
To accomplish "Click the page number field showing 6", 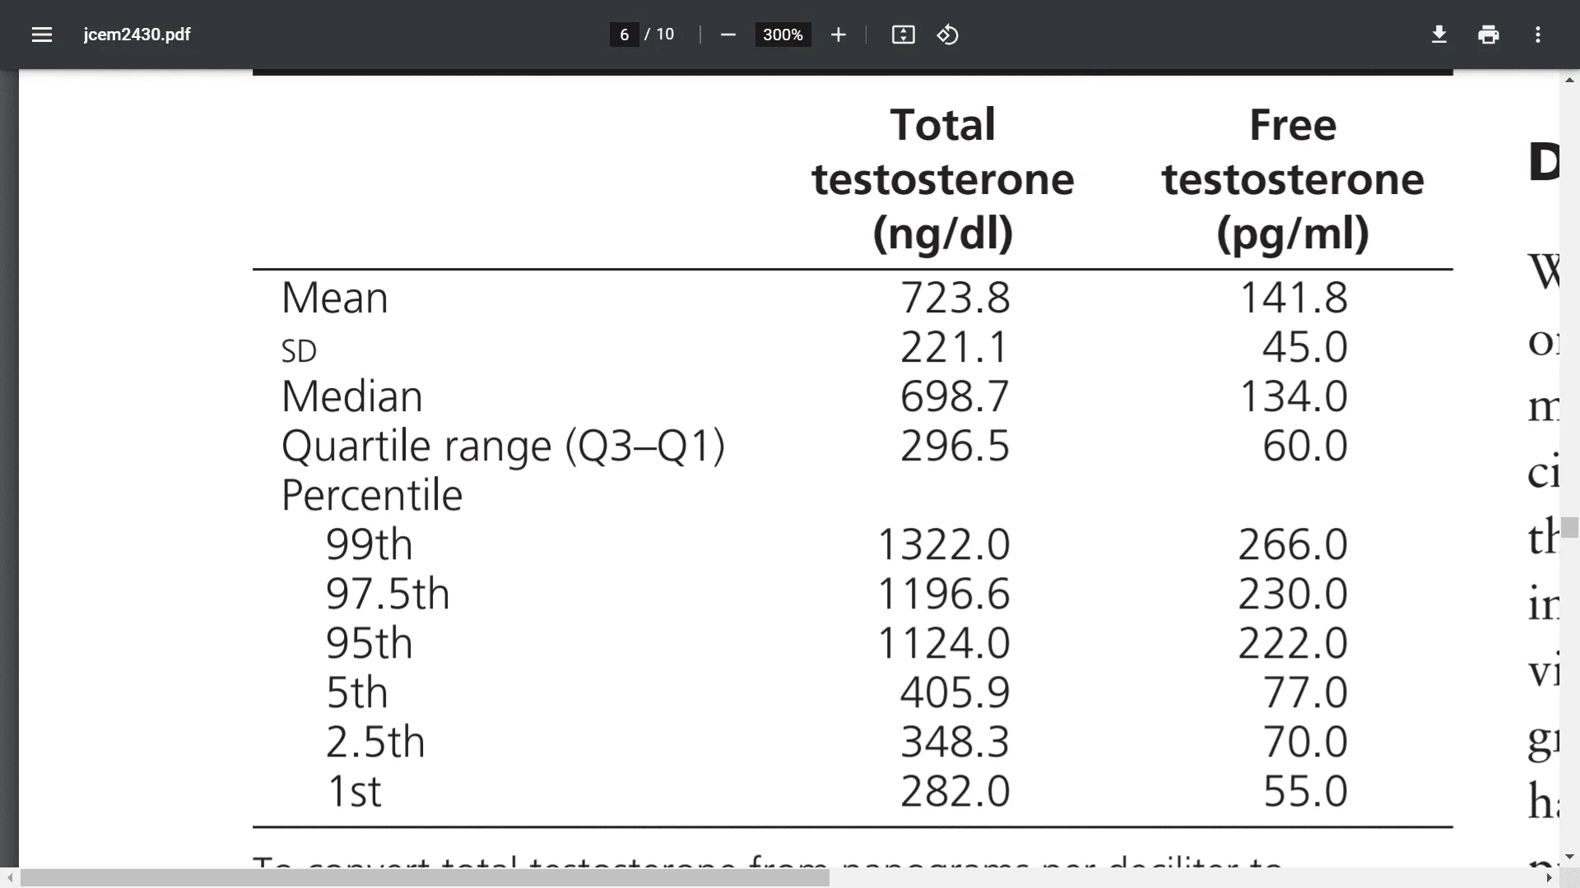I will click(624, 35).
